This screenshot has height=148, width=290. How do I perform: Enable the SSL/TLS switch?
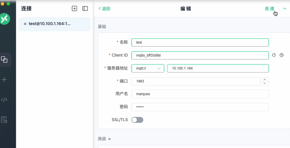pos(137,120)
